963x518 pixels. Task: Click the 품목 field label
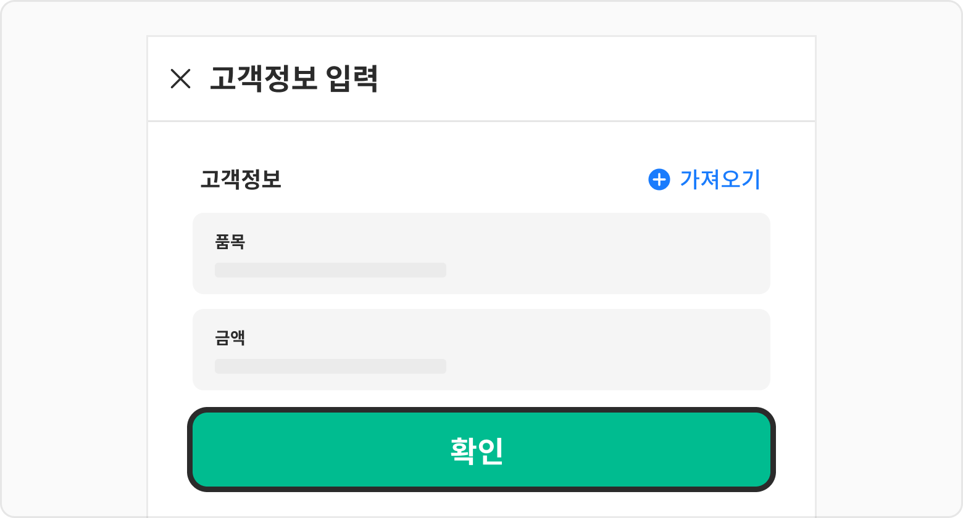[x=230, y=242]
